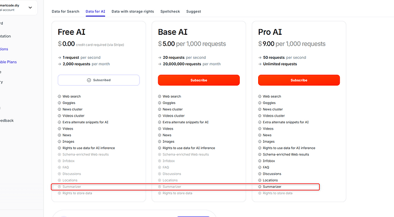This screenshot has width=394, height=217.
Task: Switch to Data for Search tab
Action: 65,11
